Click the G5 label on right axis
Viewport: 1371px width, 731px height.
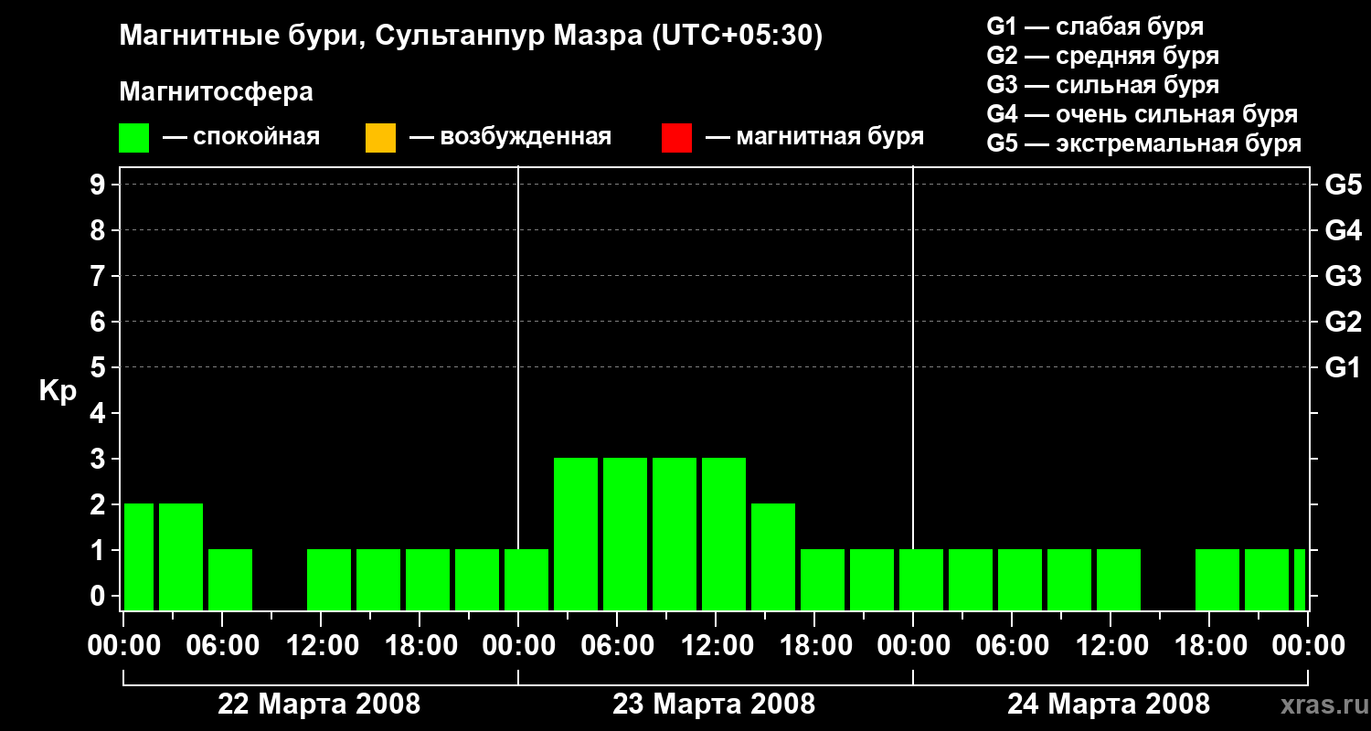point(1343,185)
